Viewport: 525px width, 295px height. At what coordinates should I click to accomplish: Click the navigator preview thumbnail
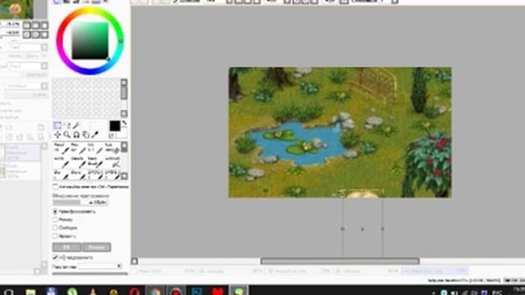pyautogui.click(x=16, y=9)
